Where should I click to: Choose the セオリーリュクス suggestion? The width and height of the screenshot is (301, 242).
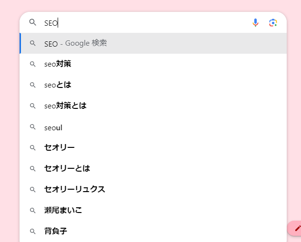(153, 190)
